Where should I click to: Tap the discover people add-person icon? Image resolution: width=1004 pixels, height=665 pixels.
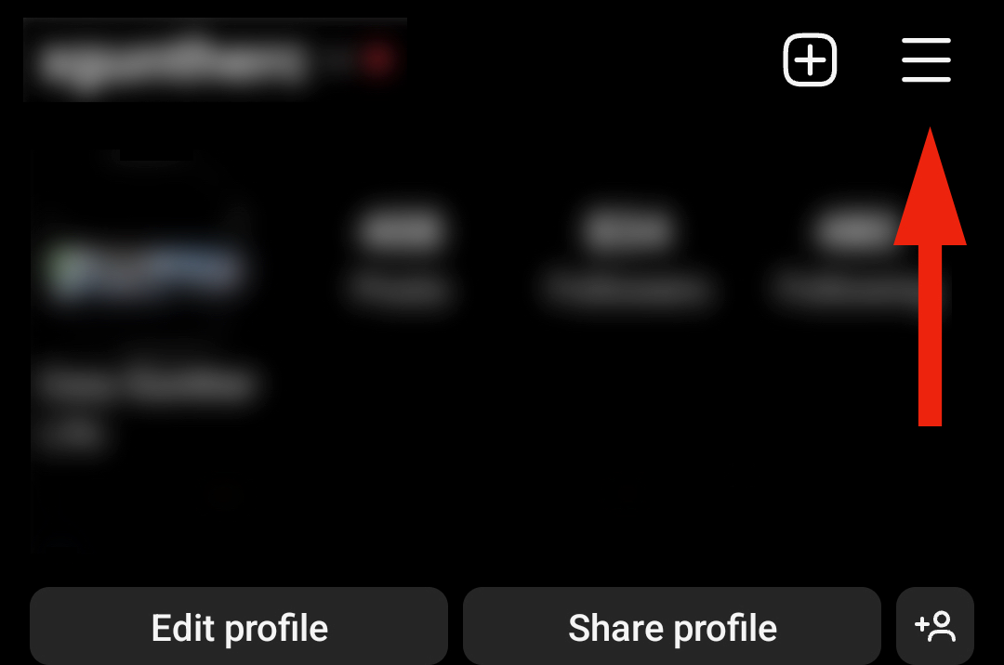pyautogui.click(x=935, y=626)
